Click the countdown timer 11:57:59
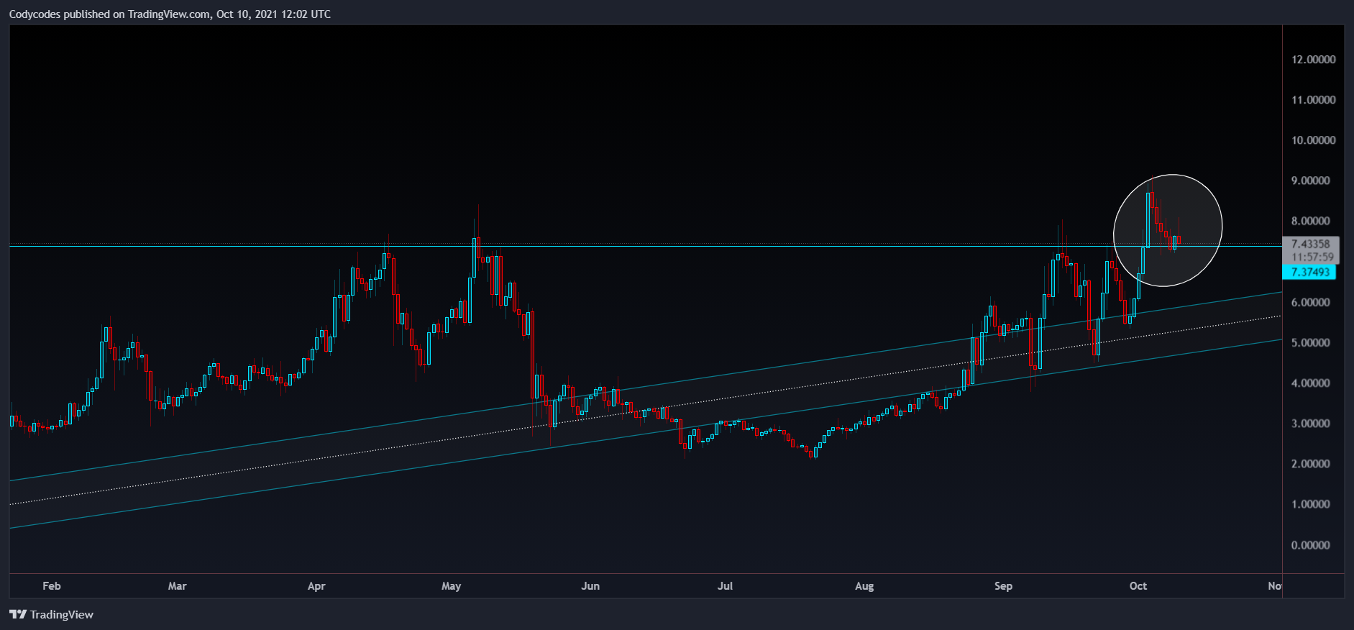The height and width of the screenshot is (630, 1354). point(1312,257)
